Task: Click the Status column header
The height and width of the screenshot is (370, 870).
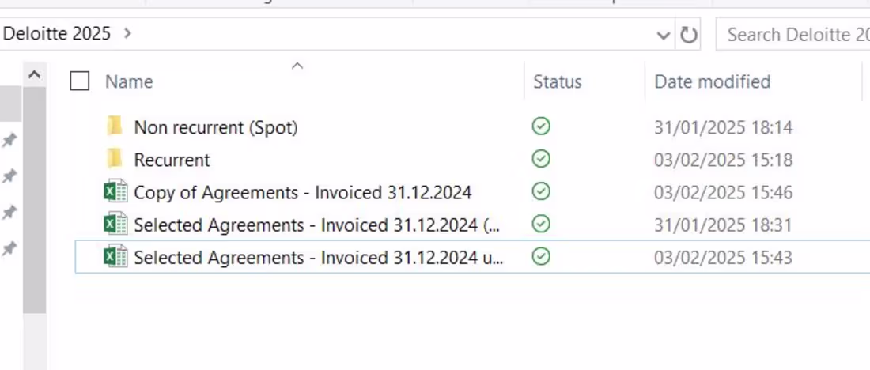Action: click(557, 81)
